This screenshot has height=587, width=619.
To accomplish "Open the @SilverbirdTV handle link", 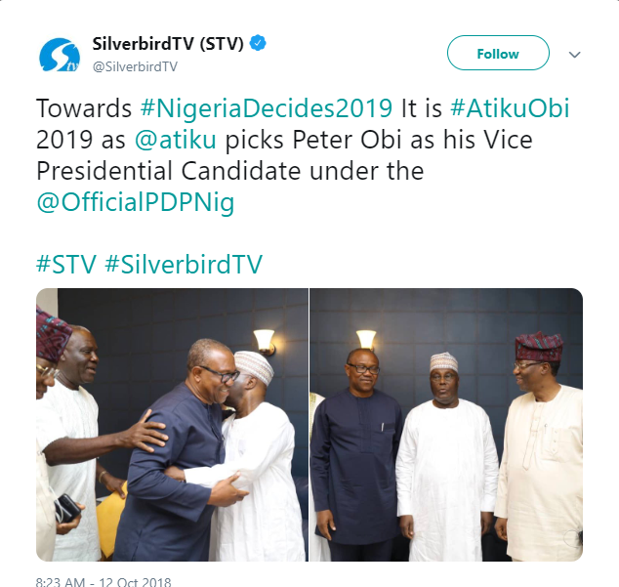I will pyautogui.click(x=135, y=66).
